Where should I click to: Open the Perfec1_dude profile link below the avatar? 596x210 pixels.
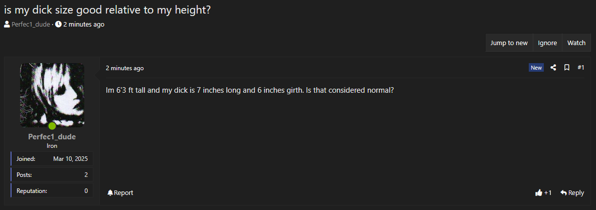coord(52,137)
